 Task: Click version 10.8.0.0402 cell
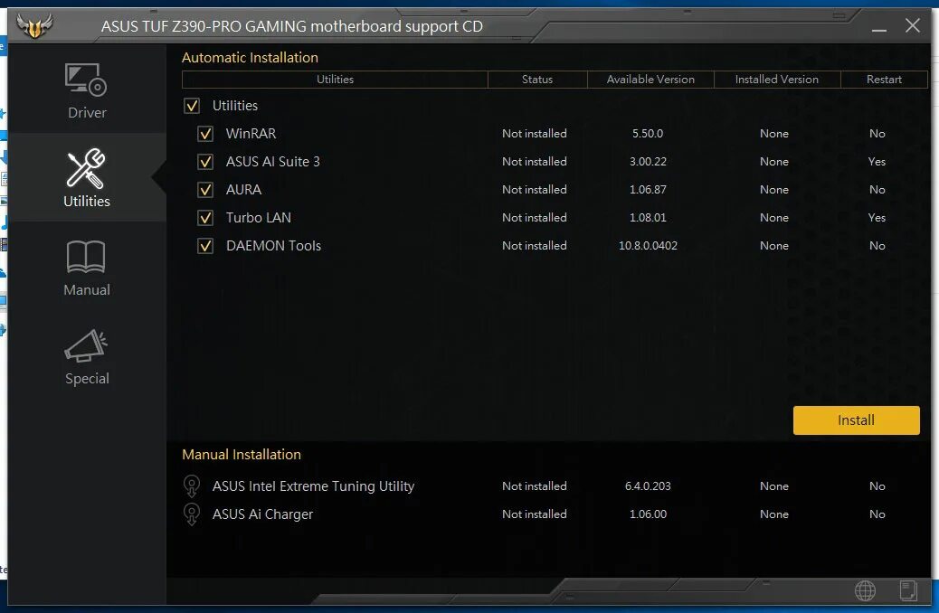coord(648,246)
